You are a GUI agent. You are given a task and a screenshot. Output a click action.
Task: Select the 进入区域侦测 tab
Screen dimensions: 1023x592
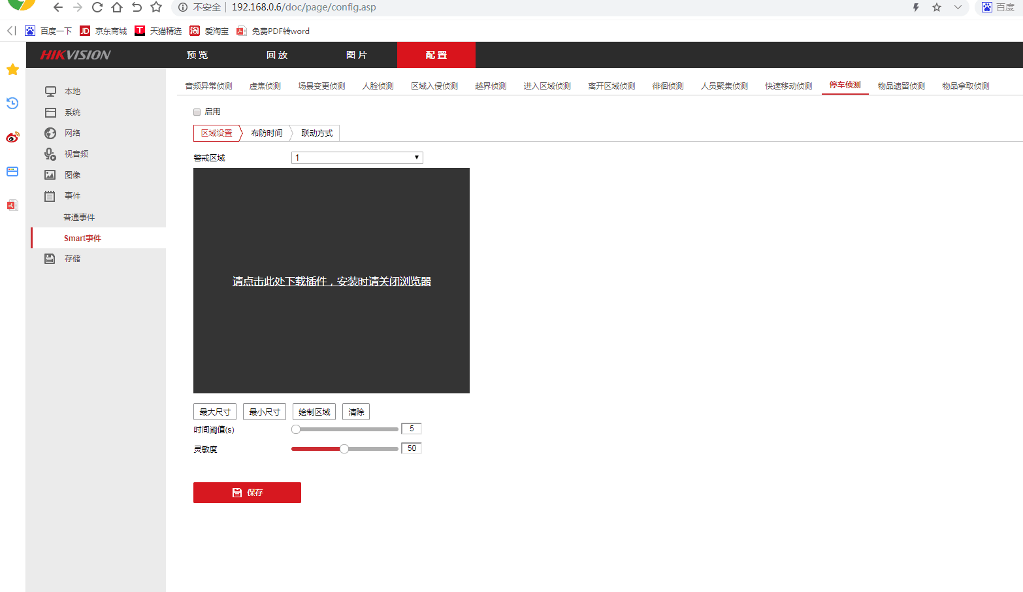click(547, 86)
